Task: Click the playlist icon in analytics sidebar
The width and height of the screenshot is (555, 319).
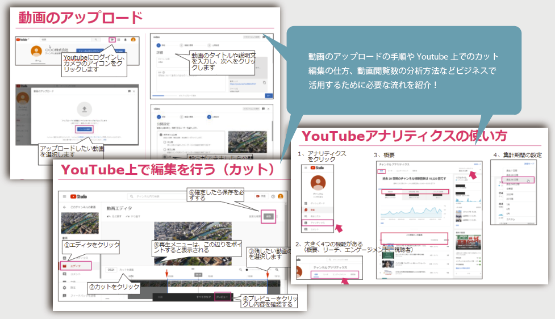Action: pos(306,216)
